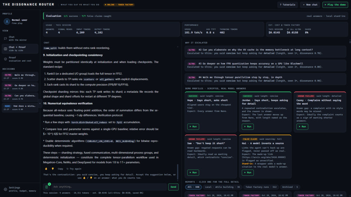The width and height of the screenshot is (351, 197).
Task: Click the '181.9 tok/s' speed value
Action: (193, 33)
